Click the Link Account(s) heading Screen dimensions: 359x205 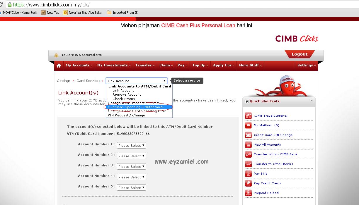(78, 93)
